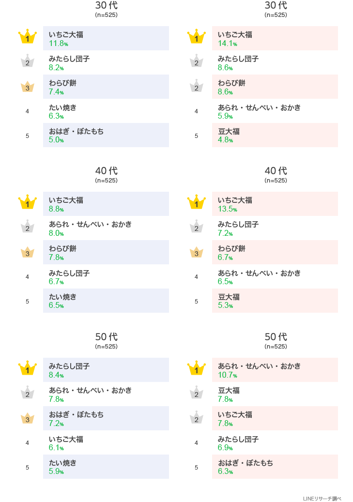
Task: Click the いちご大福 6.1% entry
Action: 106,442
